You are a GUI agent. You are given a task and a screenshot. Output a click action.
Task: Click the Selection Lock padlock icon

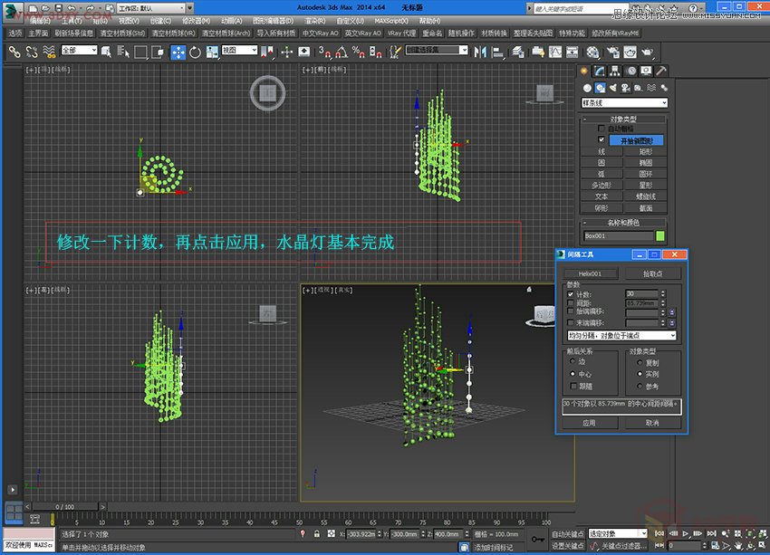tap(317, 533)
